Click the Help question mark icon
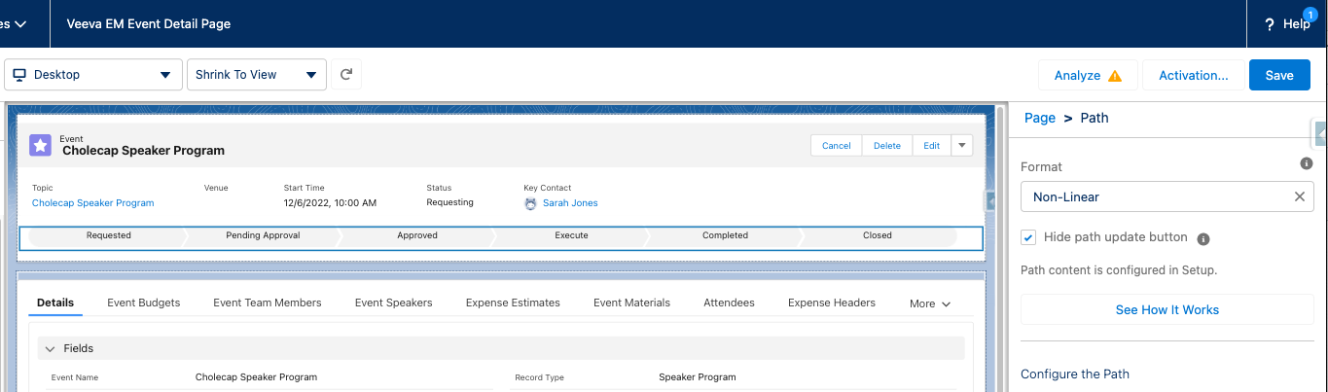This screenshot has height=392, width=1328. [1270, 24]
